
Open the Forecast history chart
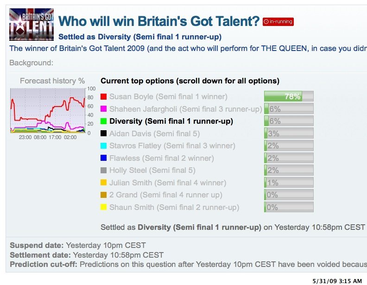tap(48, 110)
